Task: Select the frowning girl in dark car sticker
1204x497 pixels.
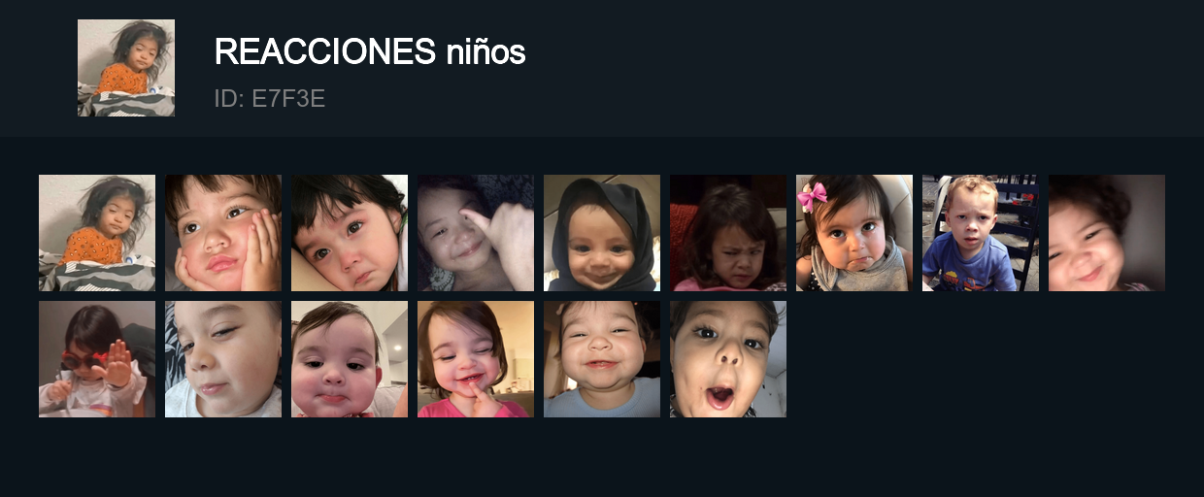Action: (728, 233)
